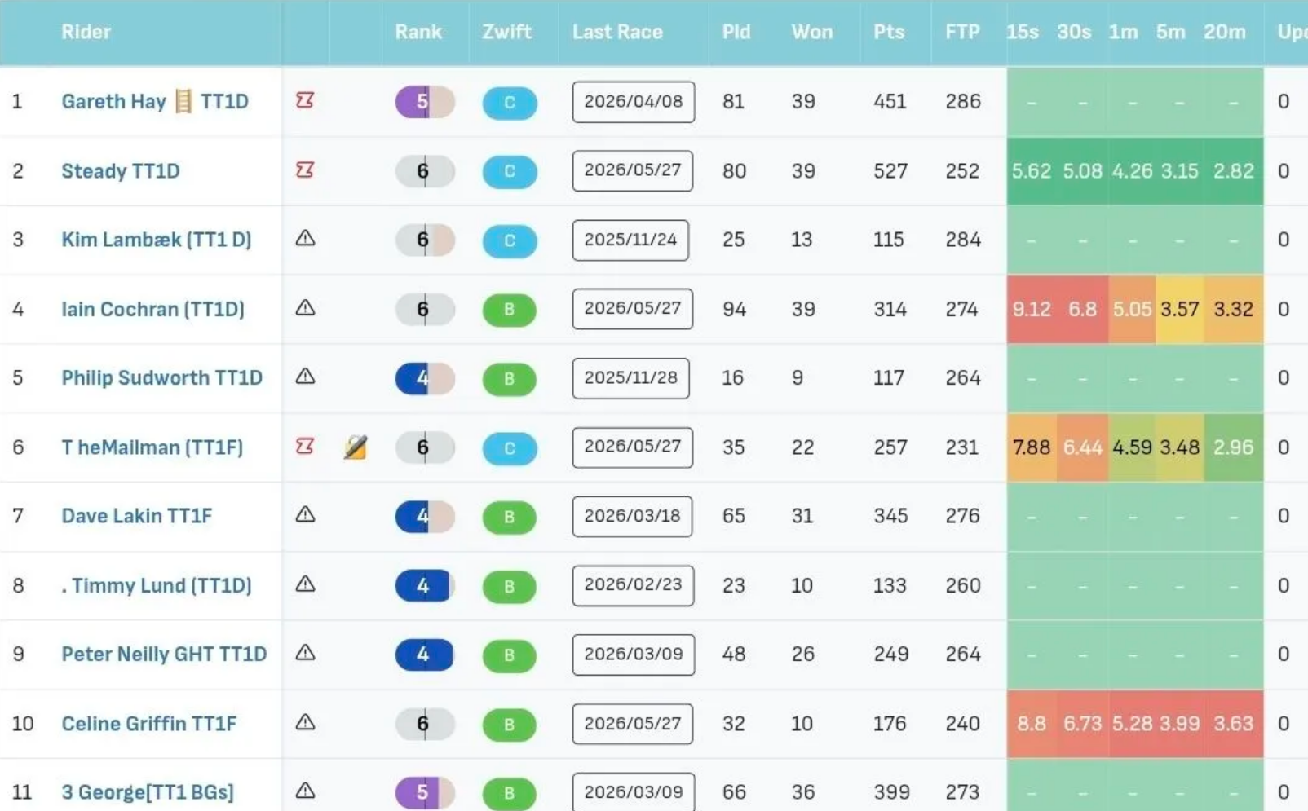
Task: Click red 9.12 15s power cell
Action: coord(1032,309)
